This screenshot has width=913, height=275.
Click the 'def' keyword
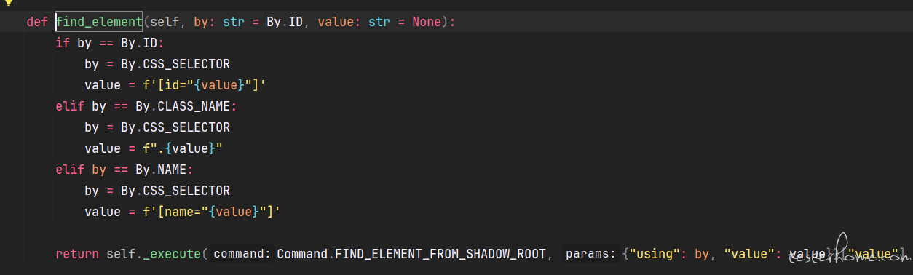click(37, 22)
